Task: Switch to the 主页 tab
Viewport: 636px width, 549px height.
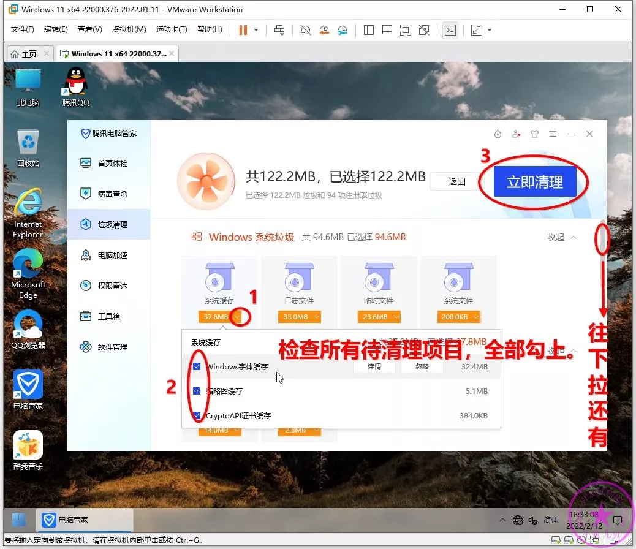Action: click(25, 54)
